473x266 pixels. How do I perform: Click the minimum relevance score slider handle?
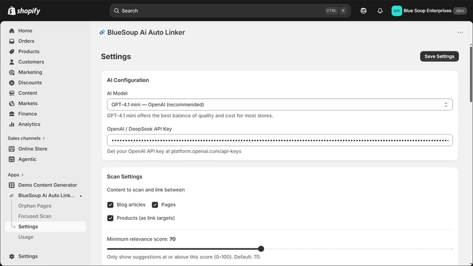pyautogui.click(x=261, y=249)
